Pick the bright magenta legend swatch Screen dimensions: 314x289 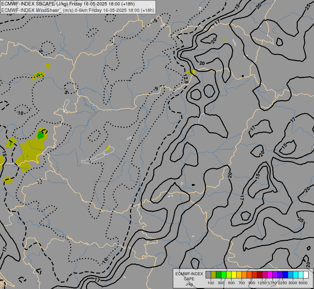click(x=270, y=275)
